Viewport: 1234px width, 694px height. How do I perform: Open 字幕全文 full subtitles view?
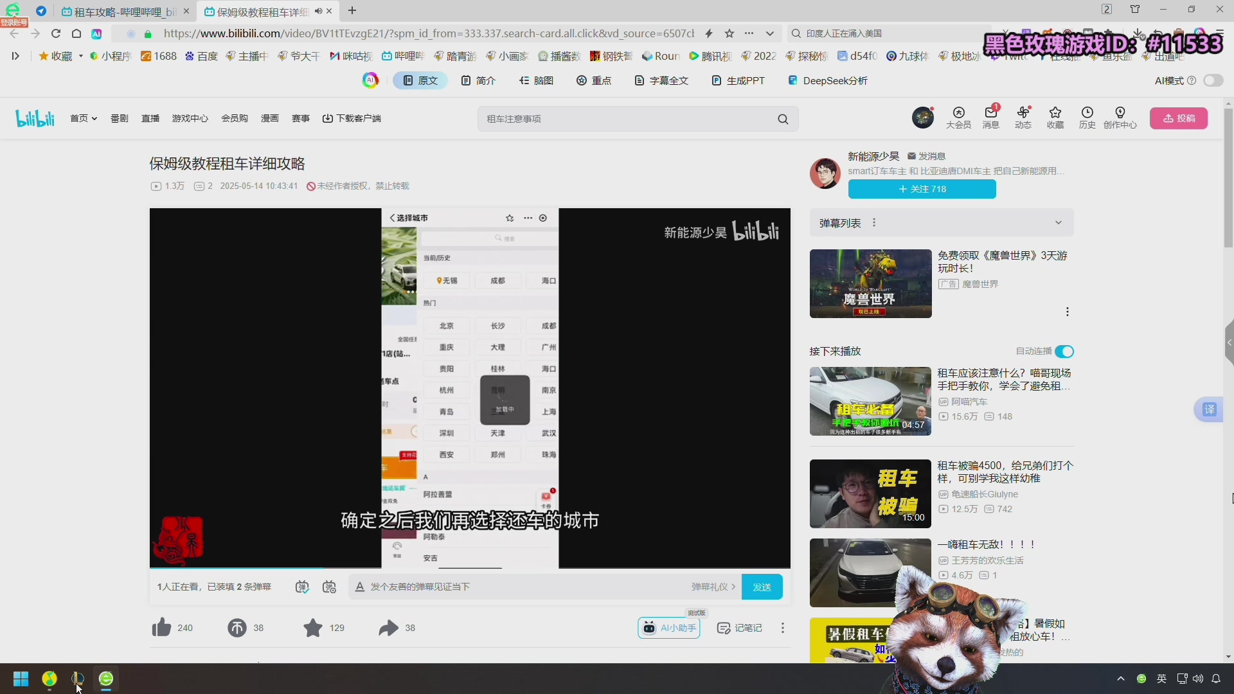[x=661, y=80]
